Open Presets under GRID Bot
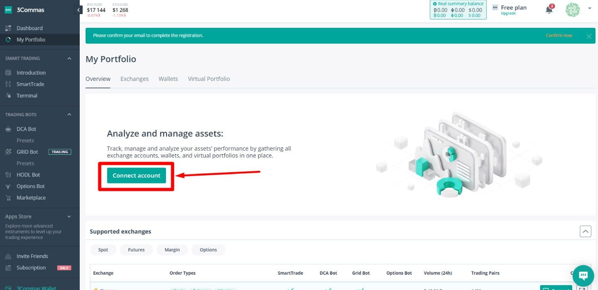Viewport: 598px width, 290px height. [25, 163]
